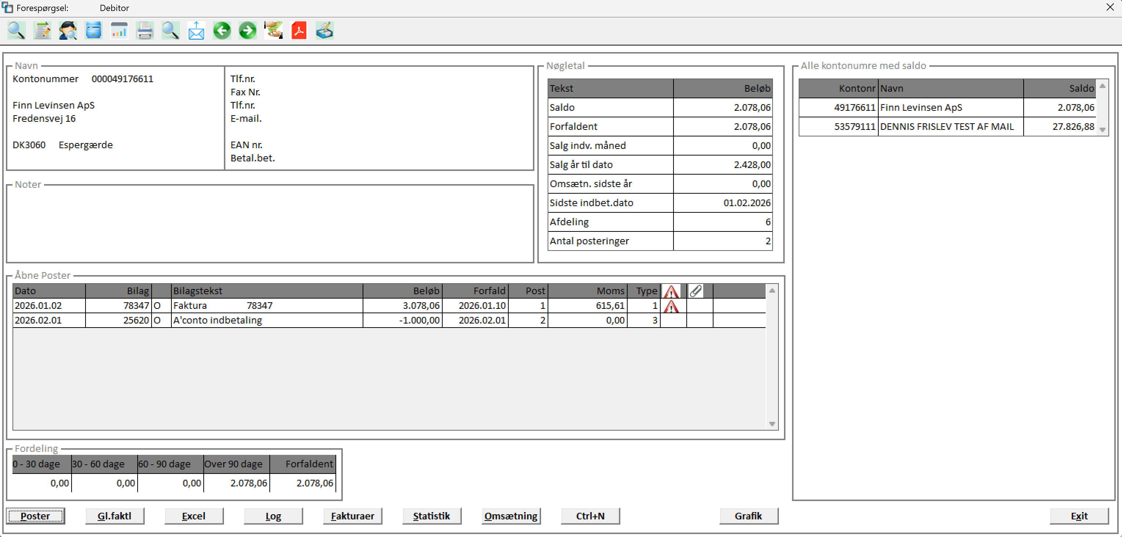1122x537 pixels.
Task: Click the person search customer lookup icon
Action: 68,30
